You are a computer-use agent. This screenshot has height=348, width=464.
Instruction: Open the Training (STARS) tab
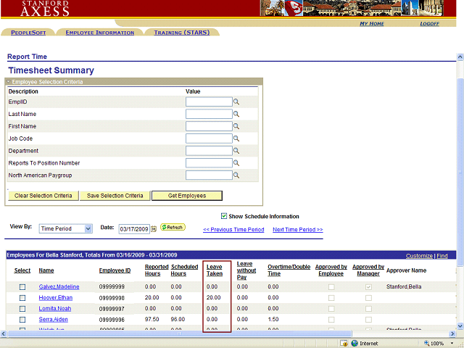[181, 33]
